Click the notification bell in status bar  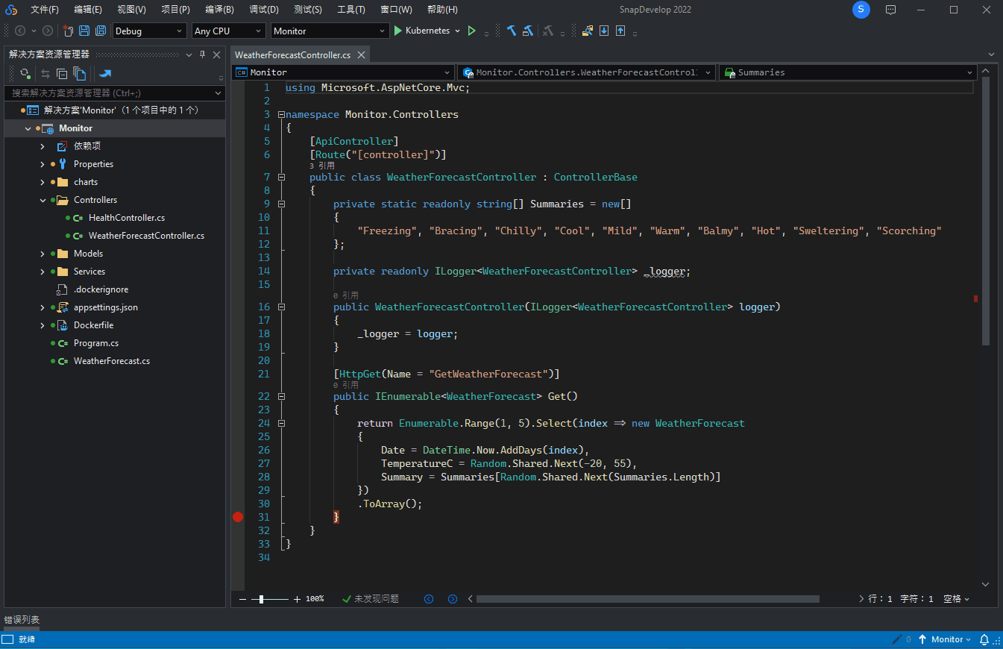point(984,639)
